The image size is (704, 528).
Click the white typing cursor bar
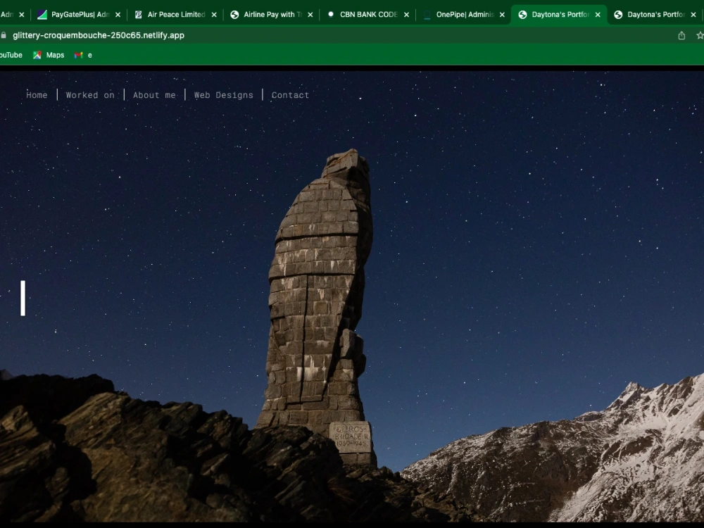tap(23, 298)
